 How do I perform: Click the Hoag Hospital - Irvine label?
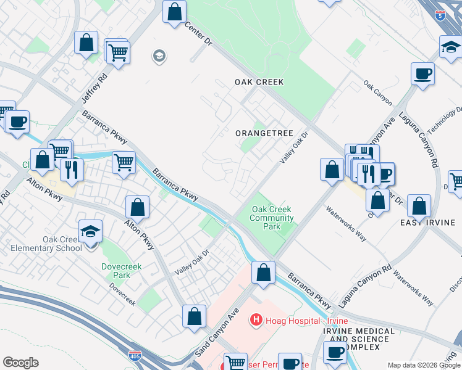pos(307,321)
